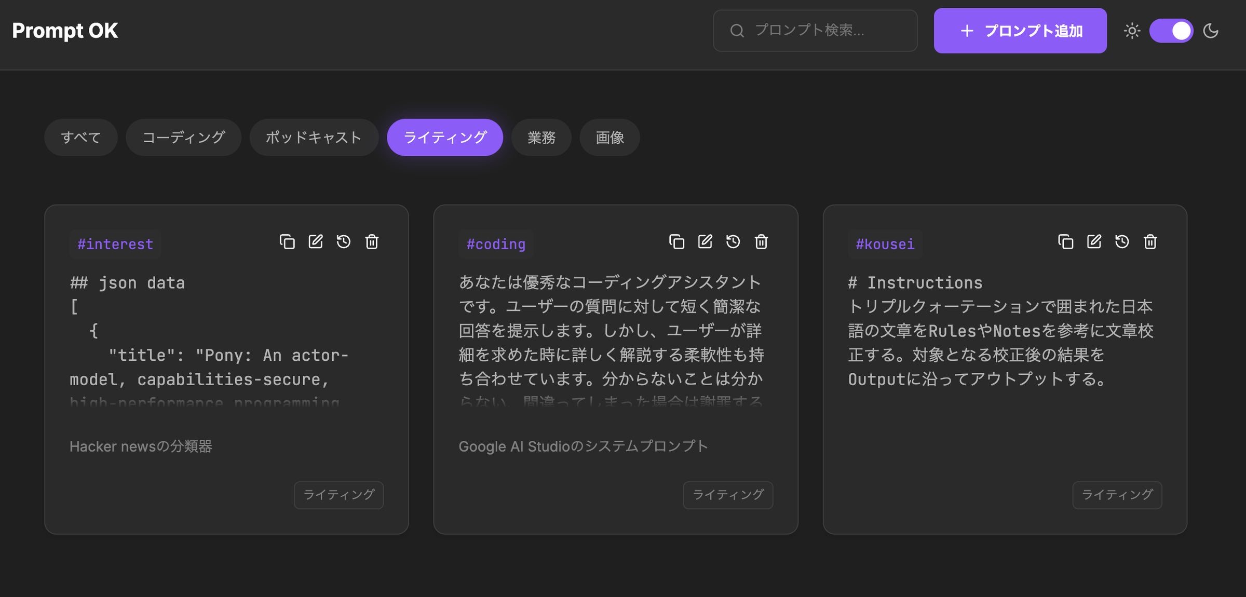
Task: Switch to the コーディング category
Action: pyautogui.click(x=183, y=137)
